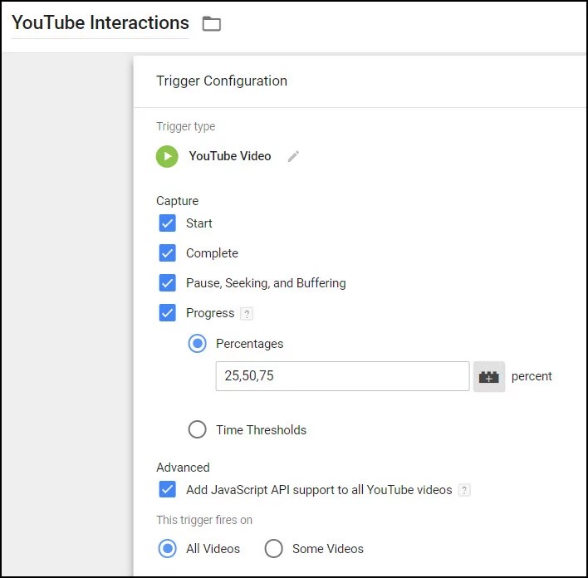Click the Capture section label
This screenshot has height=578, width=588.
point(178,201)
